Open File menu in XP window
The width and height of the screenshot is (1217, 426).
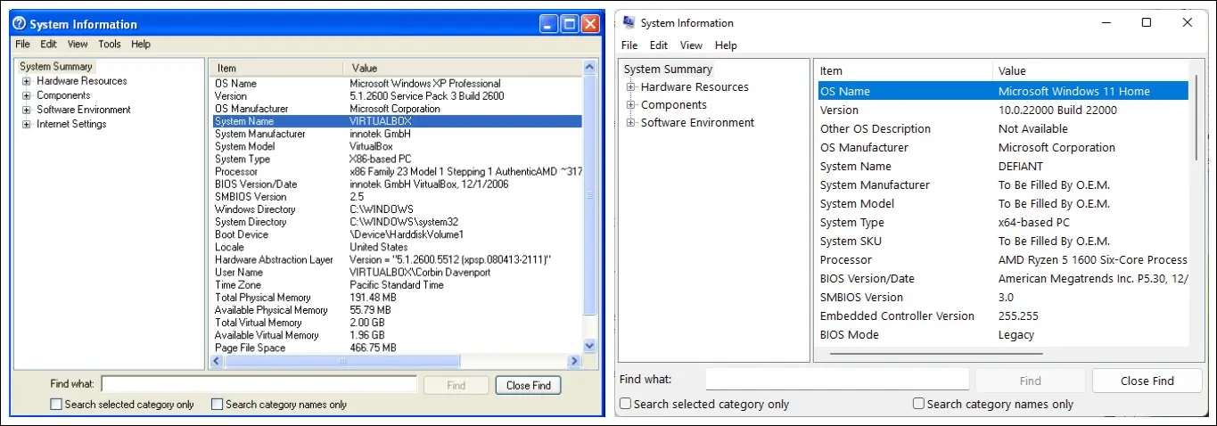click(x=22, y=44)
